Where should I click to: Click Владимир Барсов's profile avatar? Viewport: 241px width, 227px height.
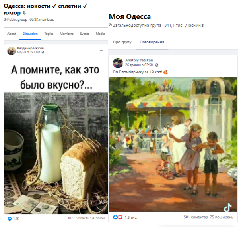pos(12,51)
